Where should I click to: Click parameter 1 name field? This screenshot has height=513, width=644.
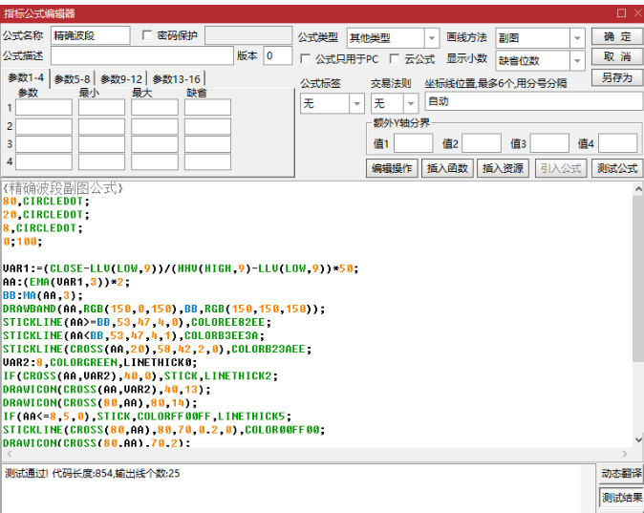(x=44, y=108)
